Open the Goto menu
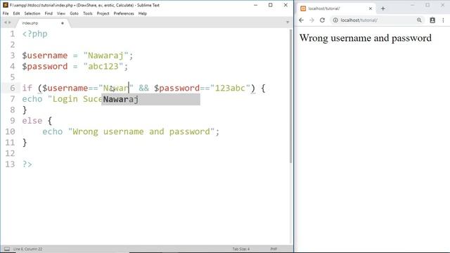 [74, 13]
